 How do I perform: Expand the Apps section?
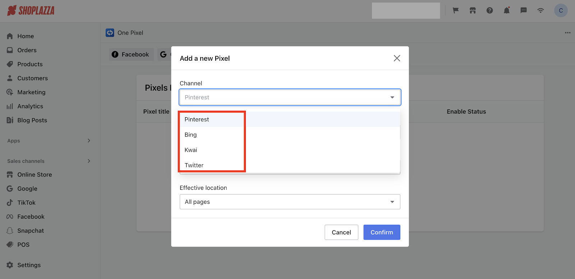(49, 141)
